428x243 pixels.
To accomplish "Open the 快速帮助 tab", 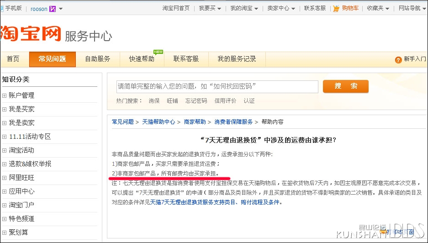I will click(142, 59).
